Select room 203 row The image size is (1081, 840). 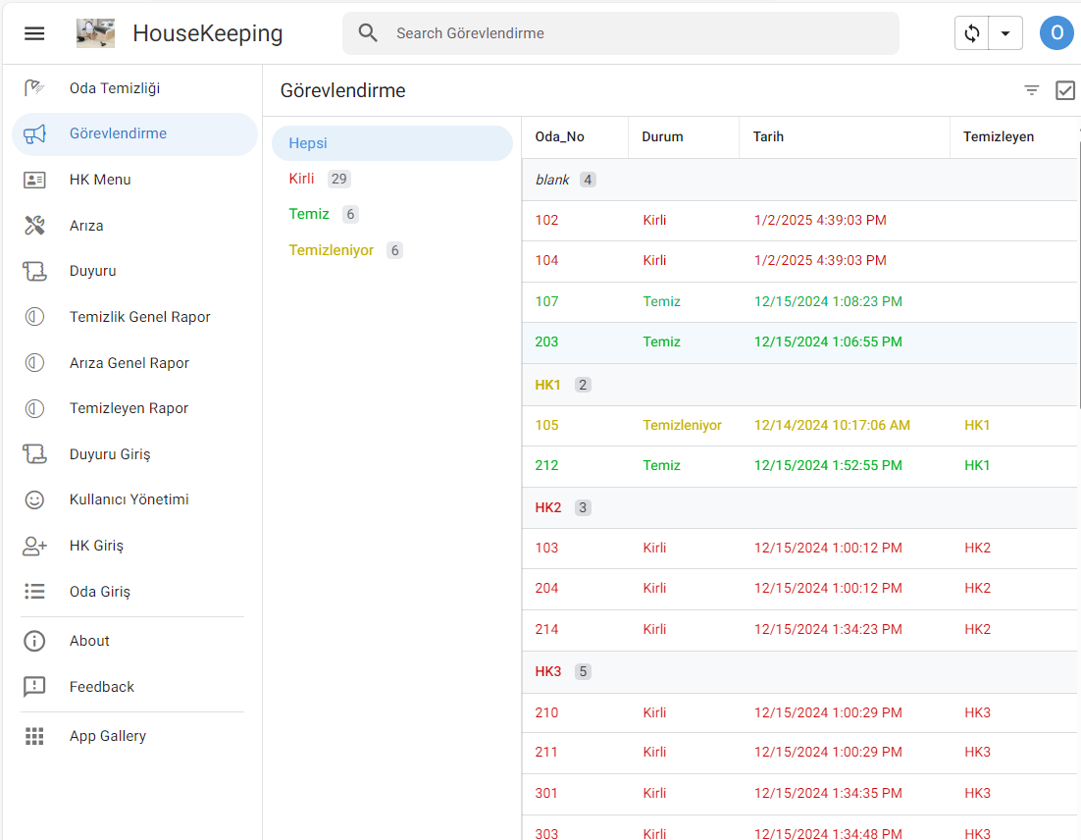(799, 342)
